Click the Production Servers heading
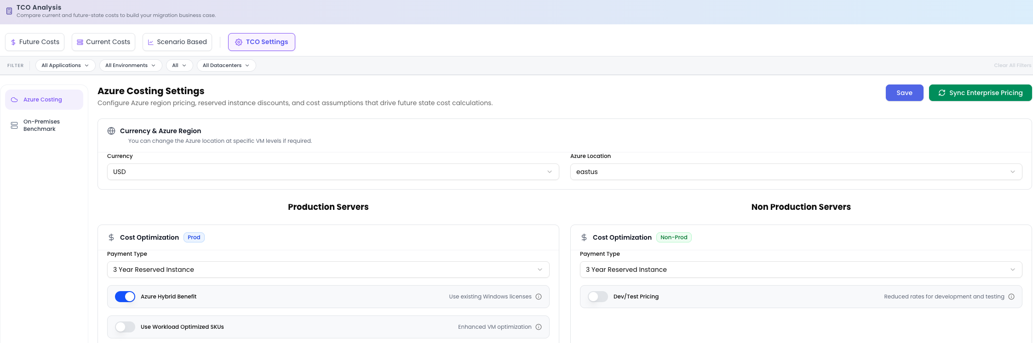 (328, 207)
